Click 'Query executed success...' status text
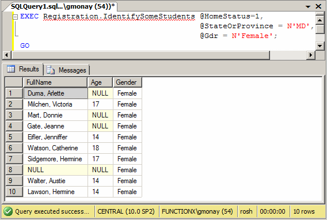This screenshot has width=327, height=220. pyautogui.click(x=52, y=211)
